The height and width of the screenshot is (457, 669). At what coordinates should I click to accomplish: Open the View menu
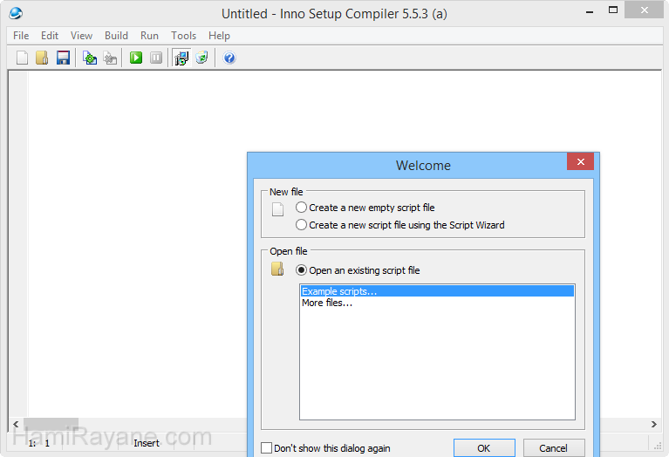pyautogui.click(x=81, y=36)
